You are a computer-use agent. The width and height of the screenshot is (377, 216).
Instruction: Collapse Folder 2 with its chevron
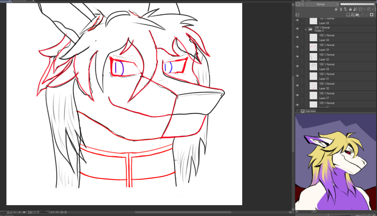point(305,29)
